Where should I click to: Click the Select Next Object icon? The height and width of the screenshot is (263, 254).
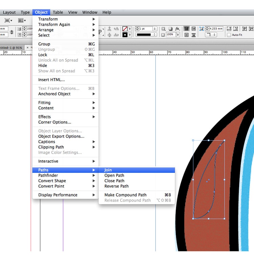pyautogui.click(x=116, y=35)
